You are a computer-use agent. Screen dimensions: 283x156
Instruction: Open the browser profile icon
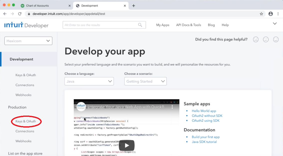point(271,14)
